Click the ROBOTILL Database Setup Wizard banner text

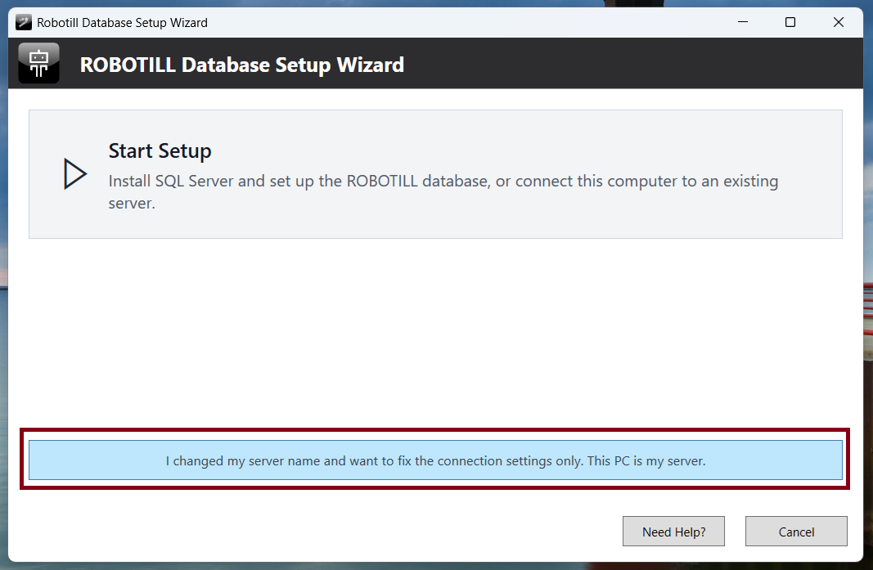point(242,65)
